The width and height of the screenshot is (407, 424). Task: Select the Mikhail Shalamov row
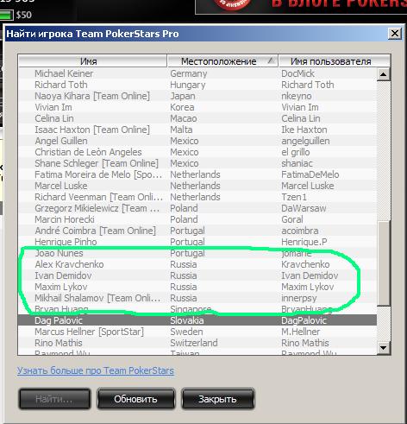coord(197,298)
